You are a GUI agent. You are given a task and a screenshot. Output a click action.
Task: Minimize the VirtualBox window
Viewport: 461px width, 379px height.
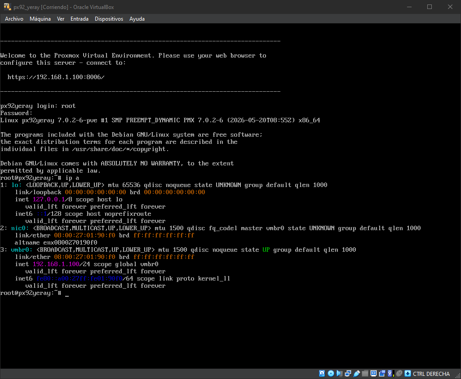[409, 7]
